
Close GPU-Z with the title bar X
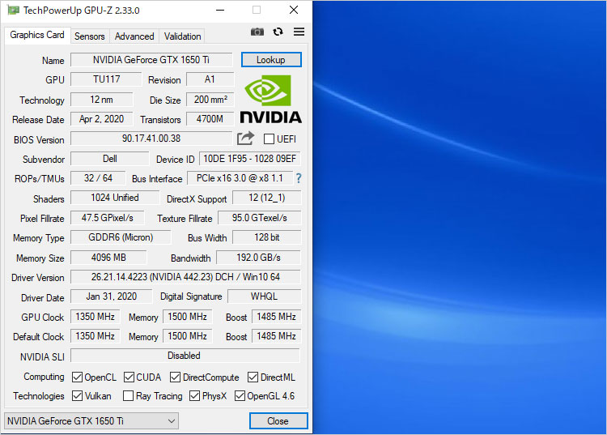[294, 10]
